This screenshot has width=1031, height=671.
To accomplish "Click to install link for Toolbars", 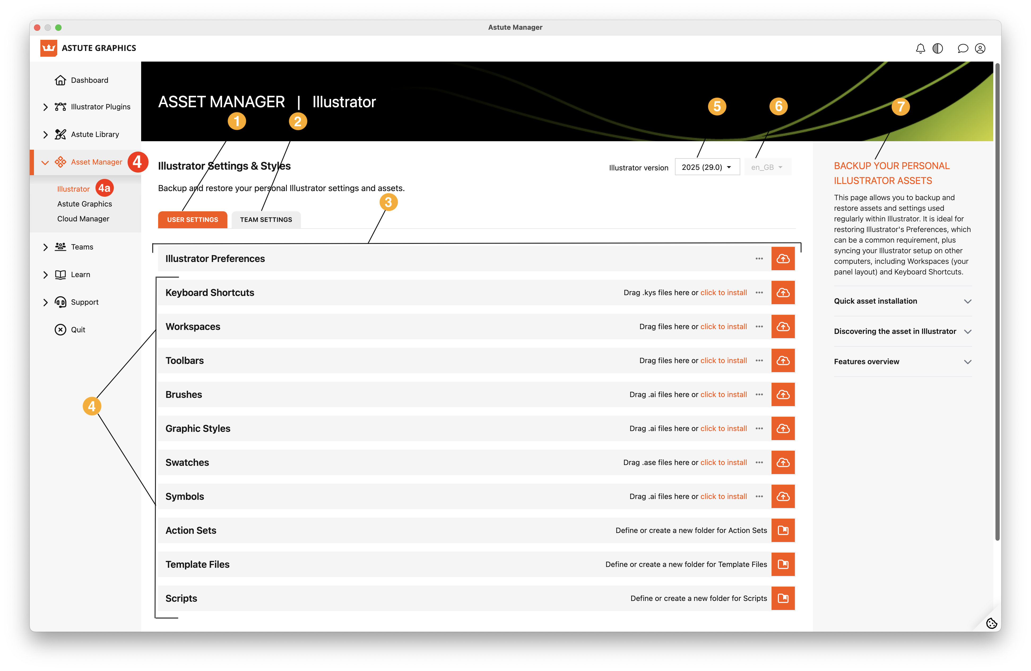I will point(724,361).
